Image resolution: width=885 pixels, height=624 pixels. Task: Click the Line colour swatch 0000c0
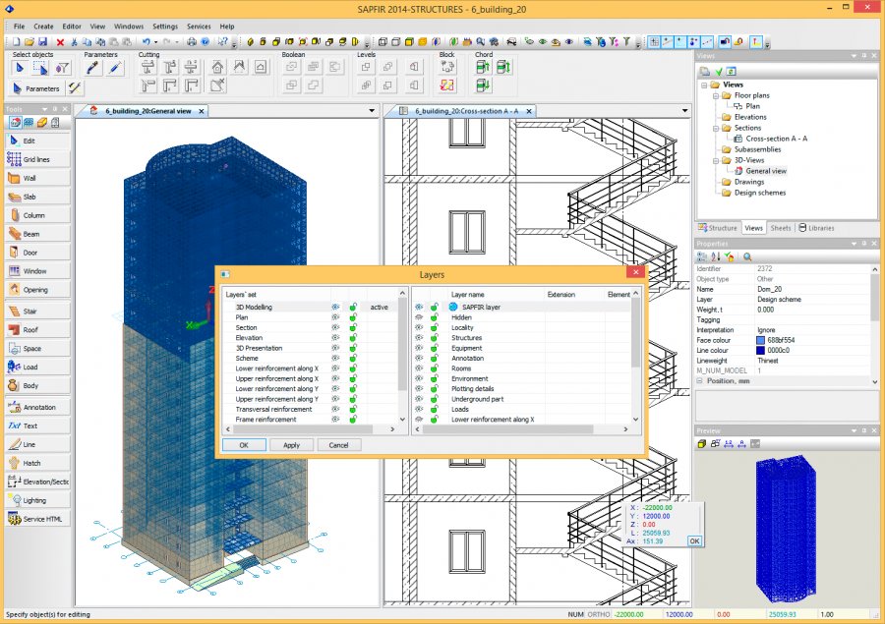click(x=760, y=351)
